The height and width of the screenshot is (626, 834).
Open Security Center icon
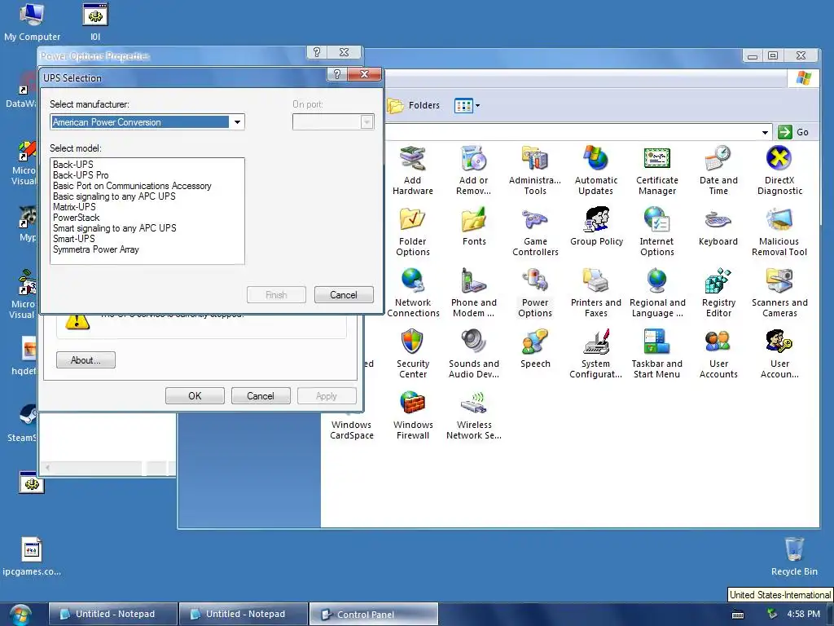[412, 354]
